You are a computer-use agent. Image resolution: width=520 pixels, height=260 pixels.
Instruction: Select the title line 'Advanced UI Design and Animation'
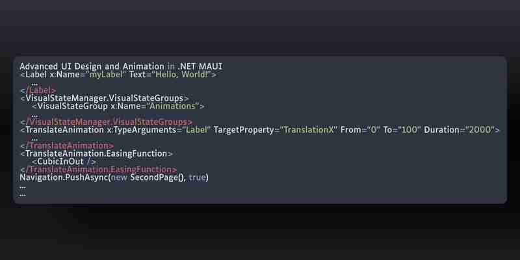point(92,66)
